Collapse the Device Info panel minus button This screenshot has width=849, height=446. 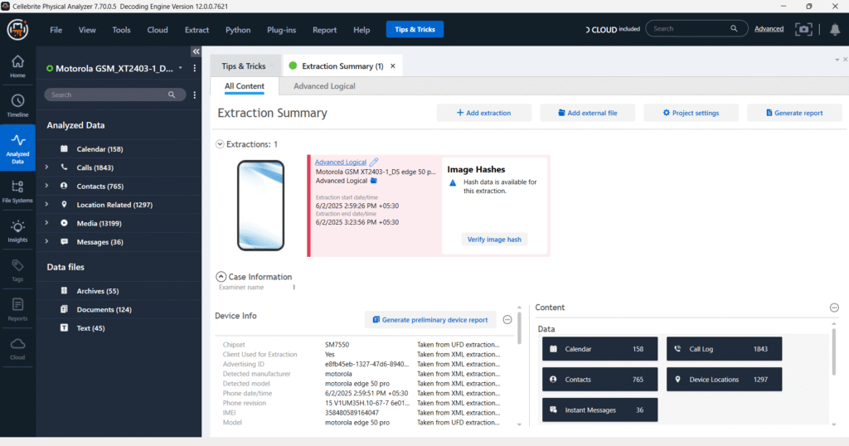pyautogui.click(x=507, y=319)
